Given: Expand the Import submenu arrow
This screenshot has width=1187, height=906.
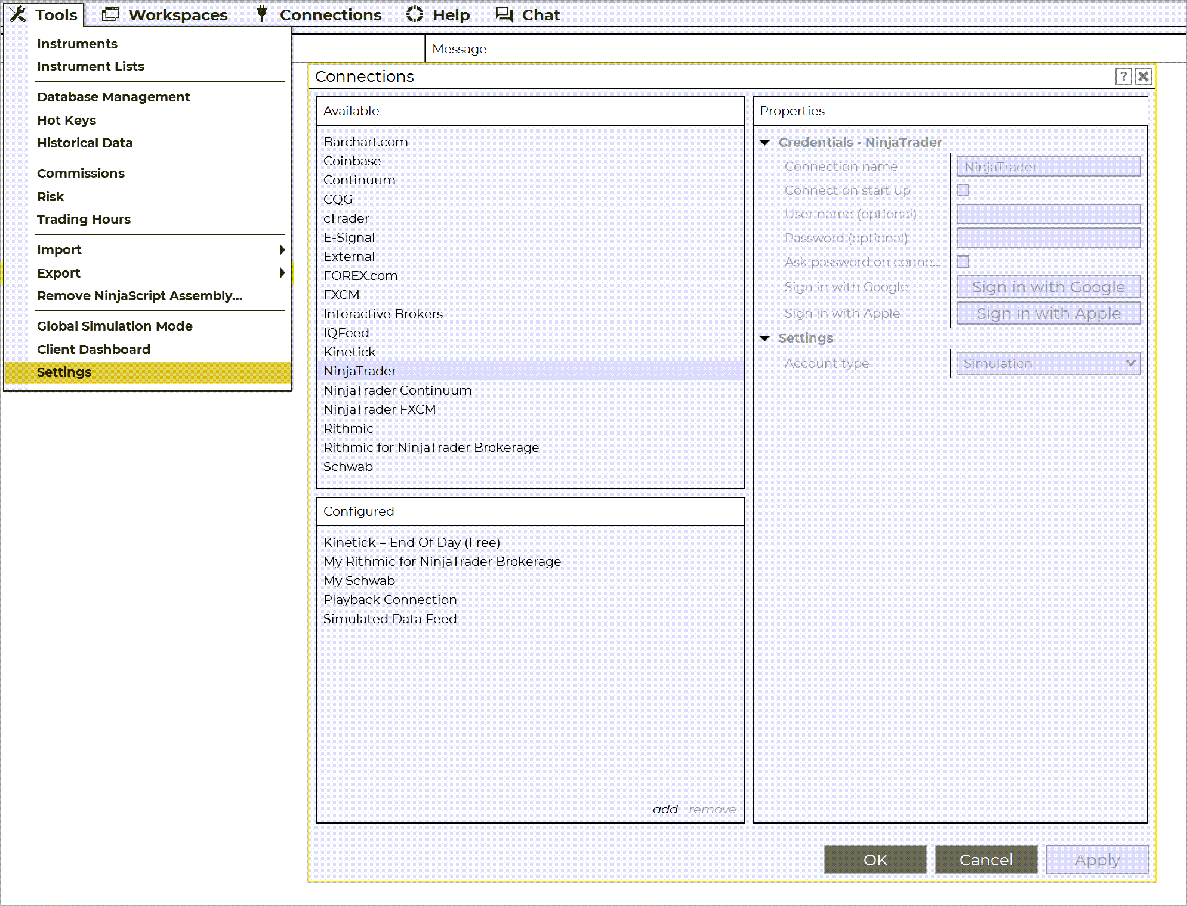Looking at the screenshot, I should point(282,250).
